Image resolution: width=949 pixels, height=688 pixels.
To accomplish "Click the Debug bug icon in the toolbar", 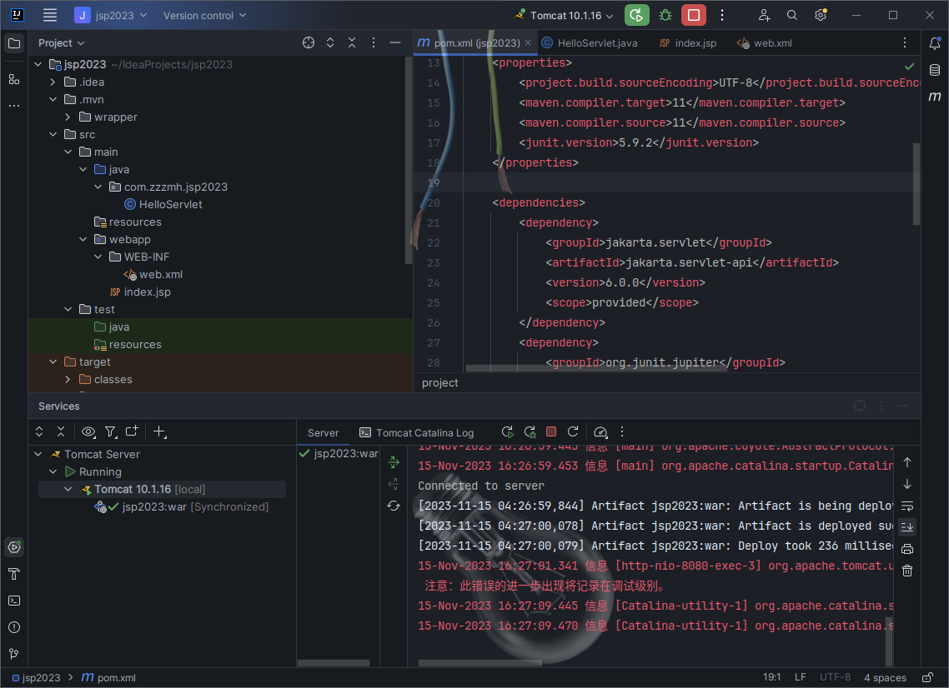I will point(665,15).
